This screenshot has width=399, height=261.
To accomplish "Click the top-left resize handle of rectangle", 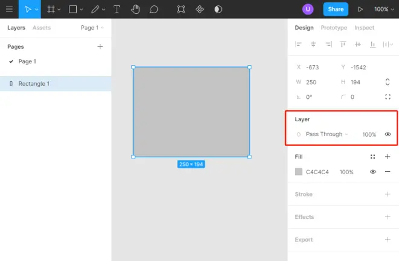I will [x=134, y=67].
